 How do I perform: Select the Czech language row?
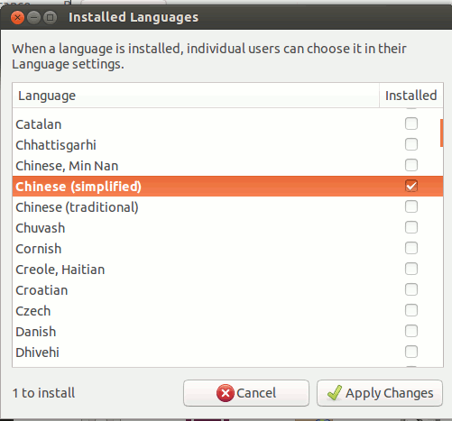point(227,311)
